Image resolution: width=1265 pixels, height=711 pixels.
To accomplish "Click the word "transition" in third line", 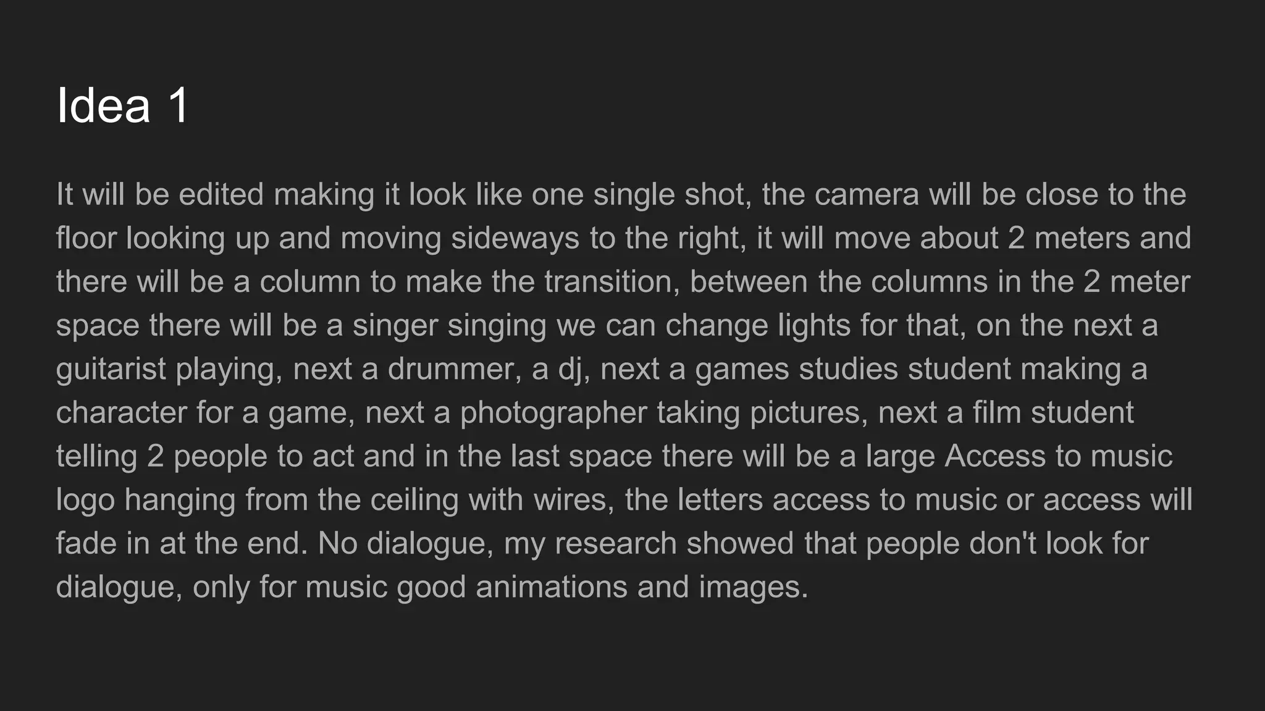I will (x=608, y=282).
